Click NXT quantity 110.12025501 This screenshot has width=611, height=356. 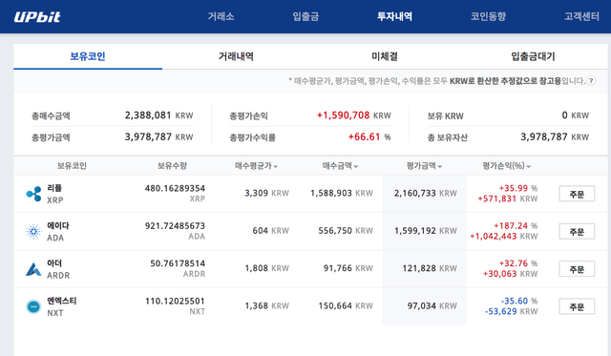(175, 301)
